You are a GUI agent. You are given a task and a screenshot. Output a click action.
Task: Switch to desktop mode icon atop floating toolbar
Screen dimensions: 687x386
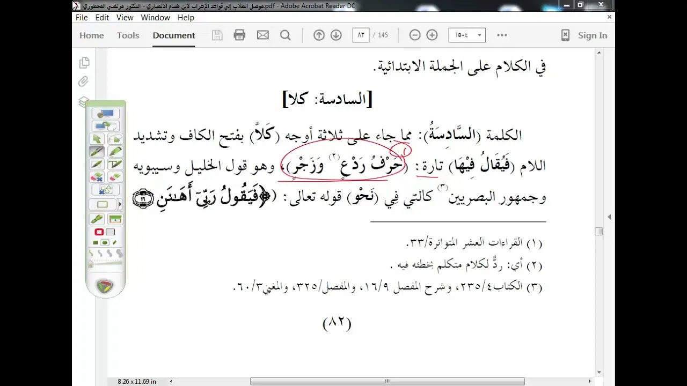click(106, 113)
